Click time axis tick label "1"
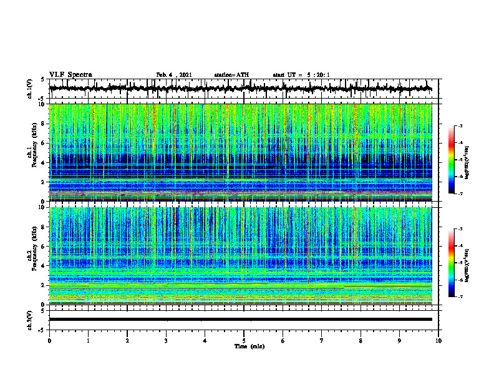Screen dimensions: 494x382 tap(88, 341)
